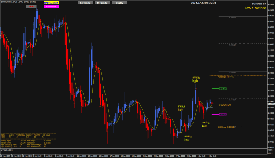This screenshot has height=158, width=275.
Task: Switch to LineChart view
Action: (51, 7)
